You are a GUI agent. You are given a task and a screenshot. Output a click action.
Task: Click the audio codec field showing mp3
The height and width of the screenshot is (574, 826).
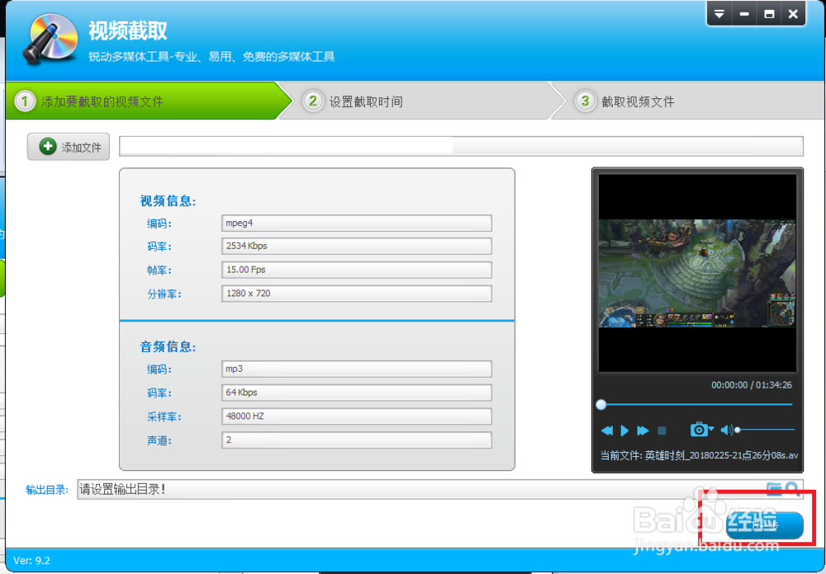pos(357,369)
